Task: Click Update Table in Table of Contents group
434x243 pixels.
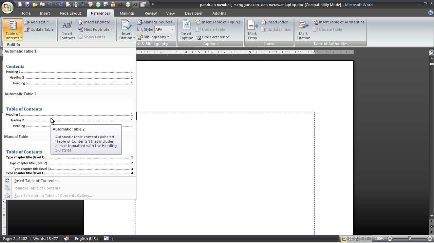Action: (39, 29)
